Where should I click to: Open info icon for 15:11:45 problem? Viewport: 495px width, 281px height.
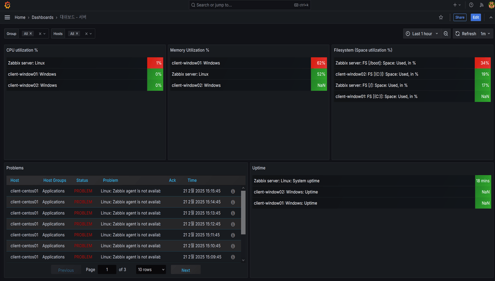233,235
